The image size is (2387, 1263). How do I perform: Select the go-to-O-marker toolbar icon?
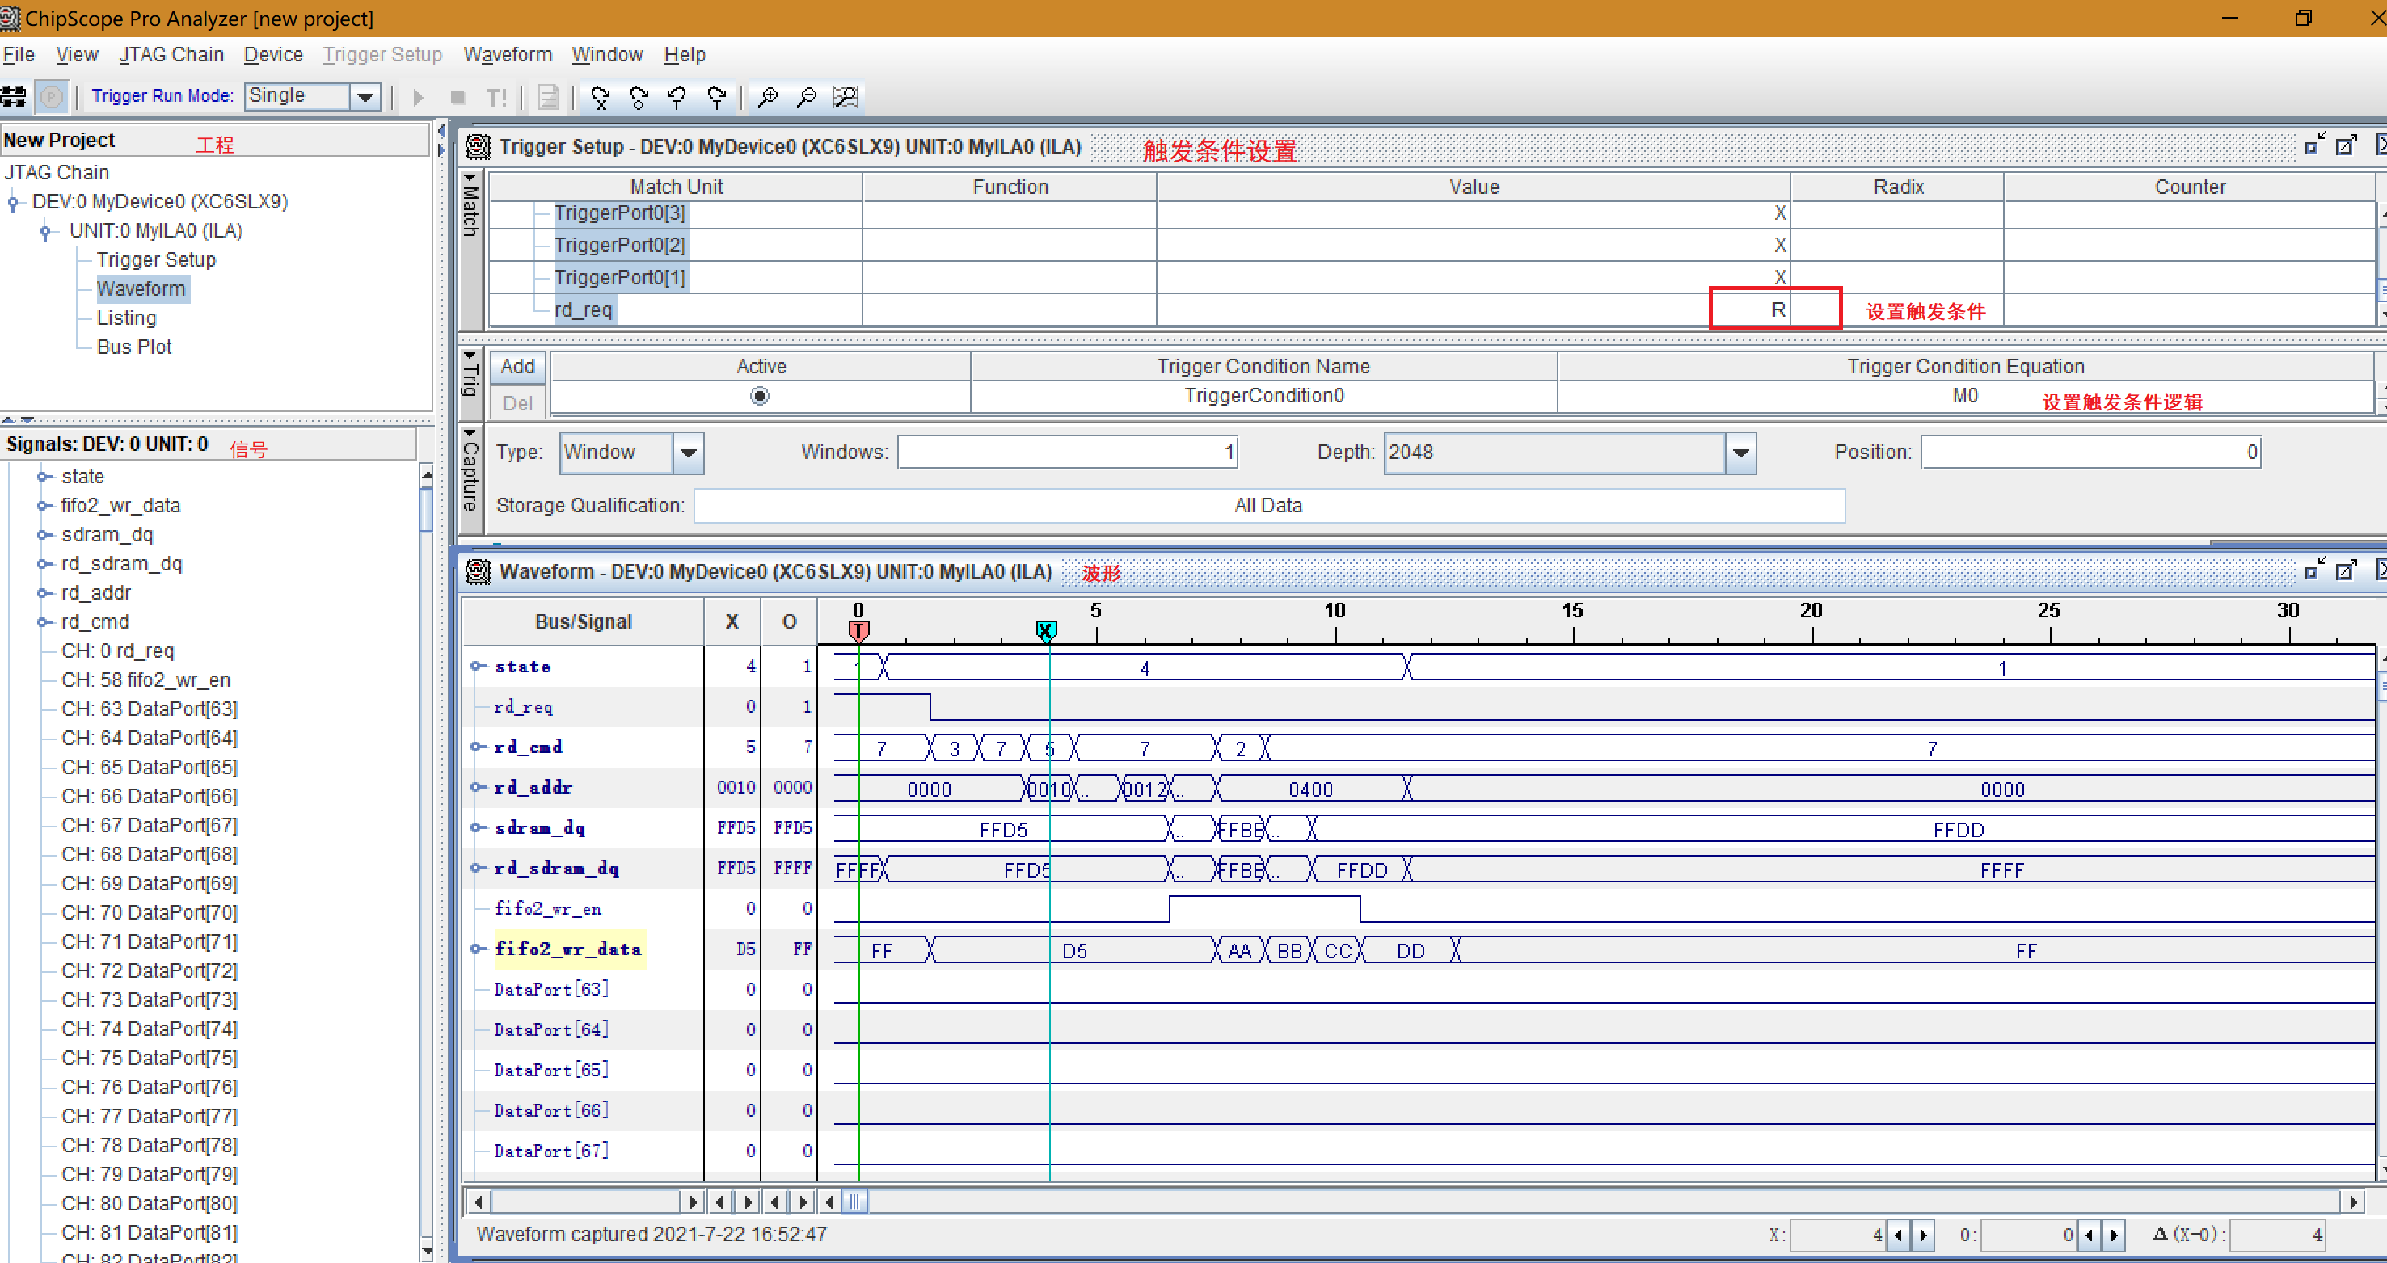(x=639, y=96)
